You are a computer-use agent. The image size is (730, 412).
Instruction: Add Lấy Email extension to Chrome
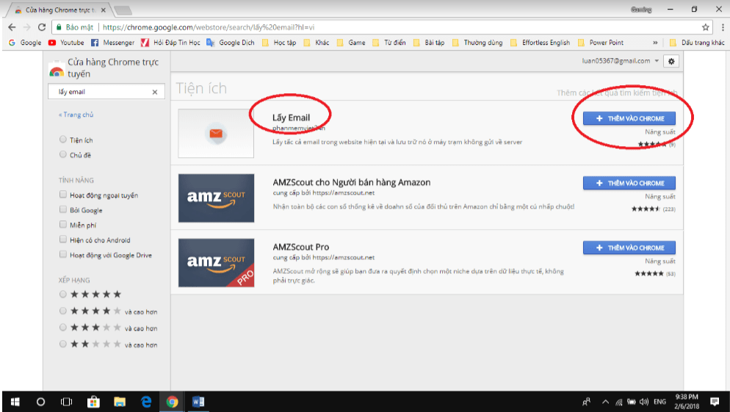[629, 118]
